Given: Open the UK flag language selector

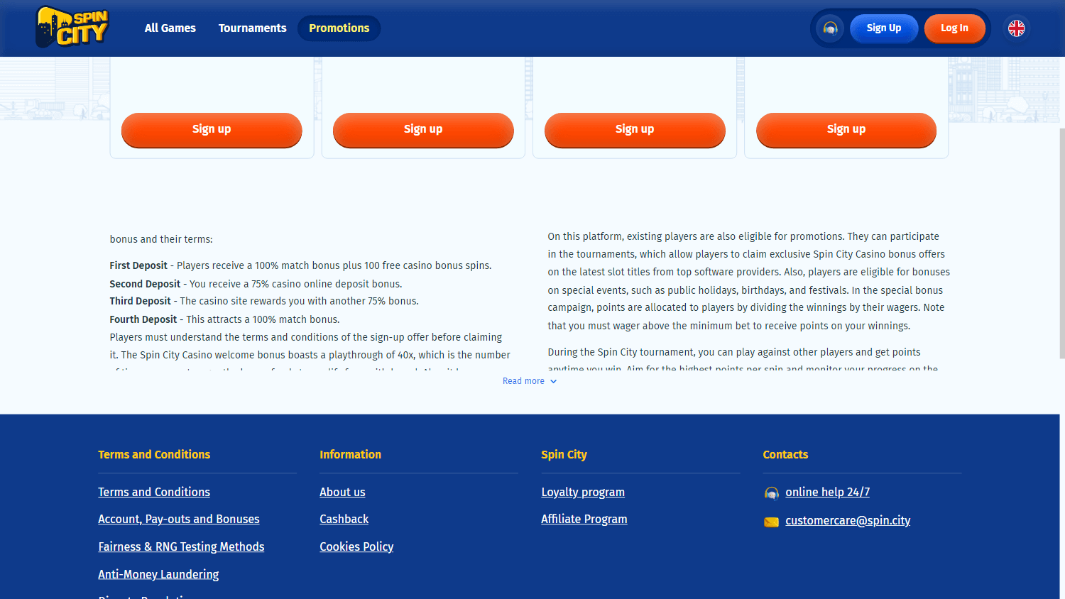Looking at the screenshot, I should pyautogui.click(x=1017, y=28).
